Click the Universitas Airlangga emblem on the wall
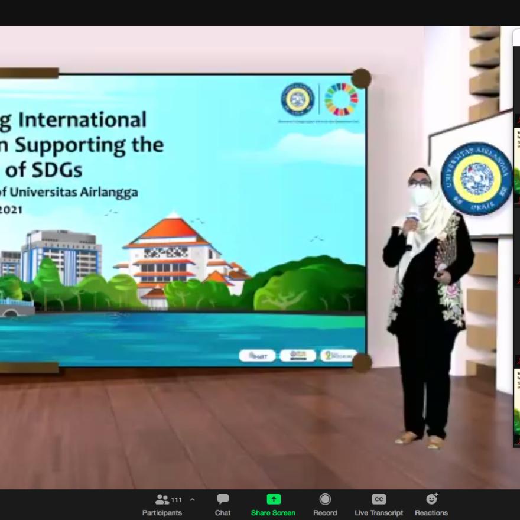520x520 pixels. point(477,178)
